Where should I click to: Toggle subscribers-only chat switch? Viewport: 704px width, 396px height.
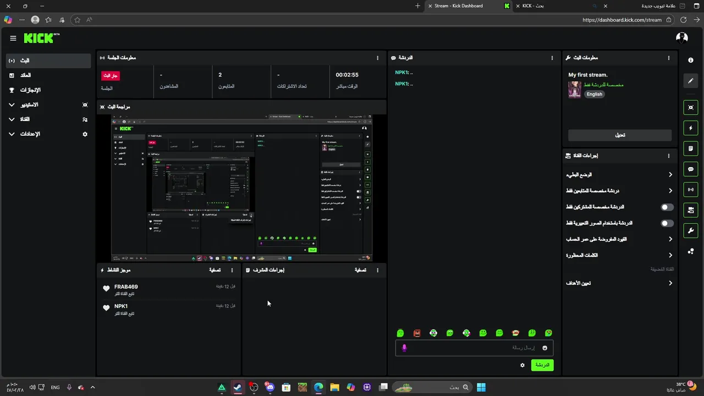[667, 207]
